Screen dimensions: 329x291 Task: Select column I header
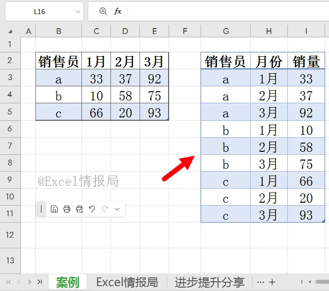306,32
